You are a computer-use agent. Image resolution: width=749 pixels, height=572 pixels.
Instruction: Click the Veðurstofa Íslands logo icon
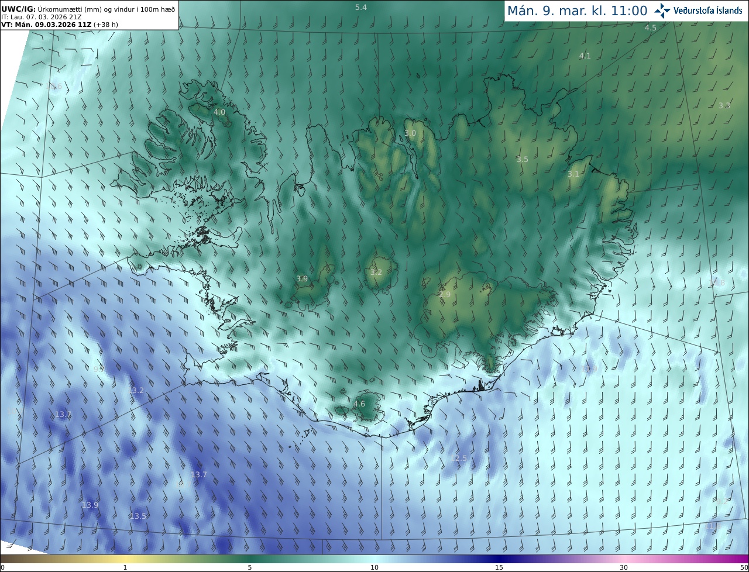pos(663,11)
